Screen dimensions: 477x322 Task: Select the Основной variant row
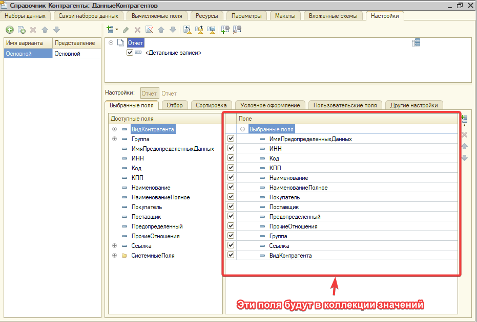28,54
